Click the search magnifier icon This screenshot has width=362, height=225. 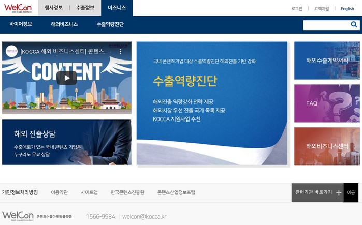coord(354,24)
